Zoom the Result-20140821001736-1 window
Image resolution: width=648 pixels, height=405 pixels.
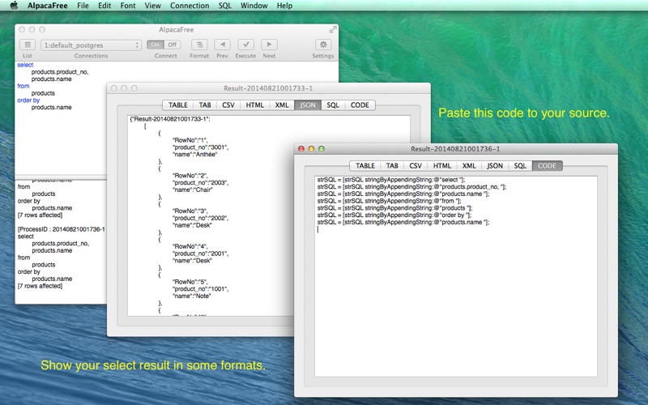tap(321, 149)
